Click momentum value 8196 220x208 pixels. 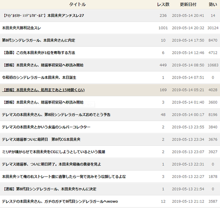[213, 114]
